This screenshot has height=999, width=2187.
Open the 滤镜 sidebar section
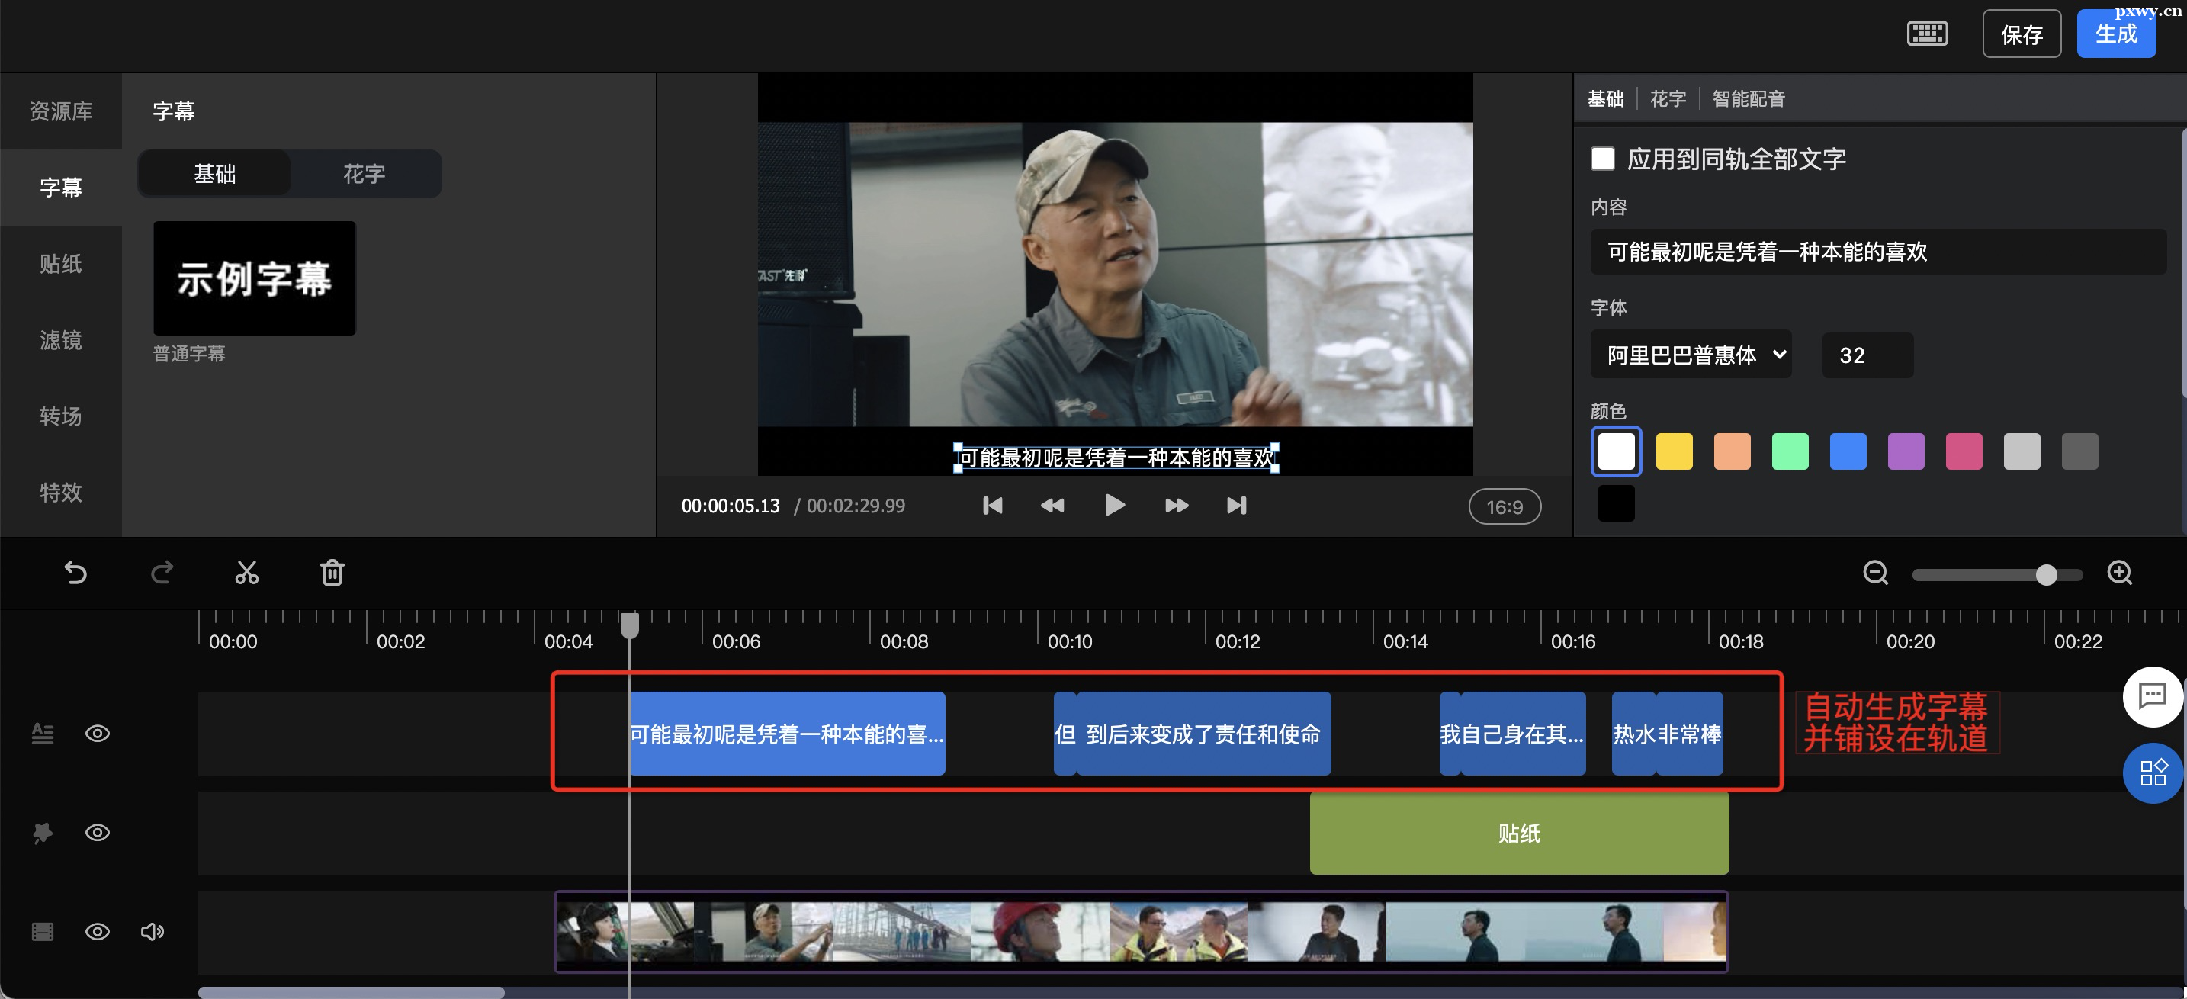pos(60,340)
